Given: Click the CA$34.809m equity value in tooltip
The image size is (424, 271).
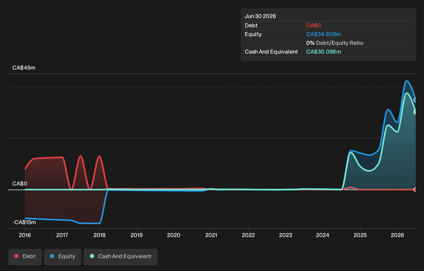Looking at the screenshot, I should coord(324,34).
